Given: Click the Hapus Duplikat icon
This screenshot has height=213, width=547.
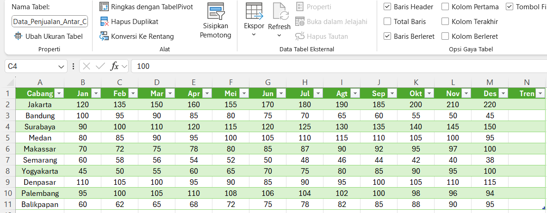Looking at the screenshot, I should [x=104, y=22].
